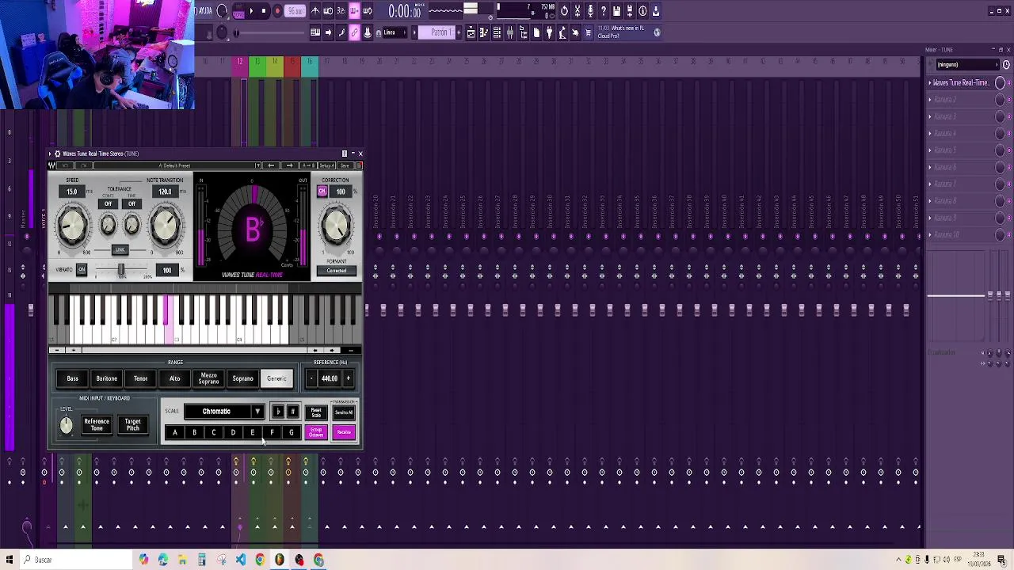
Task: Toggle the Correction ON switch
Action: point(322,191)
